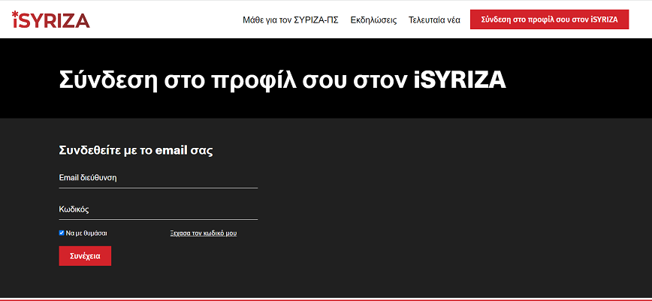Click the underline beneath the Κωδικός field
652x301 pixels.
tap(158, 219)
